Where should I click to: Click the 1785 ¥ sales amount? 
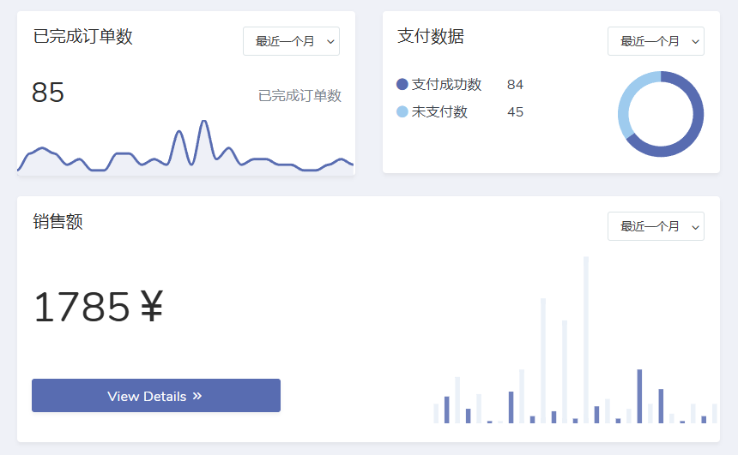(x=98, y=307)
